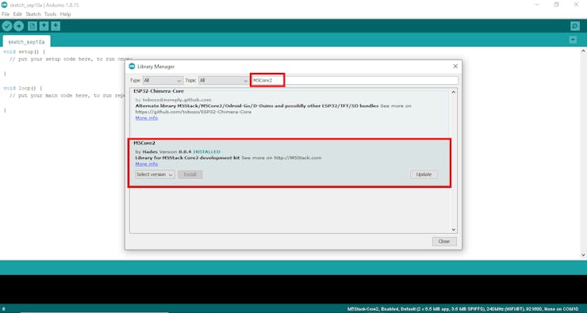Open the tab options dropdown arrow
This screenshot has height=313, width=587.
pyautogui.click(x=573, y=40)
